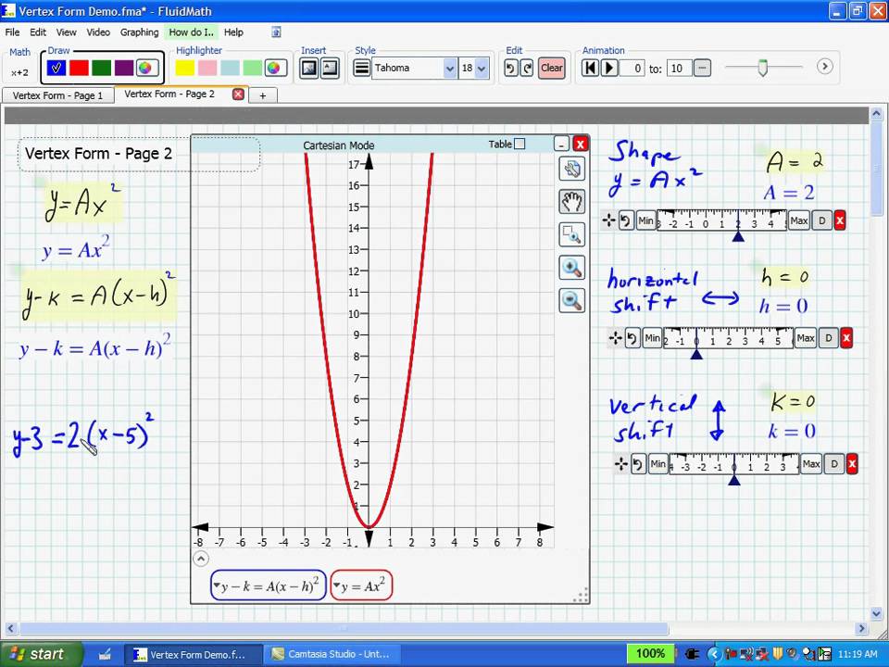The image size is (889, 667).
Task: Zoom out on the graph
Action: [x=571, y=300]
